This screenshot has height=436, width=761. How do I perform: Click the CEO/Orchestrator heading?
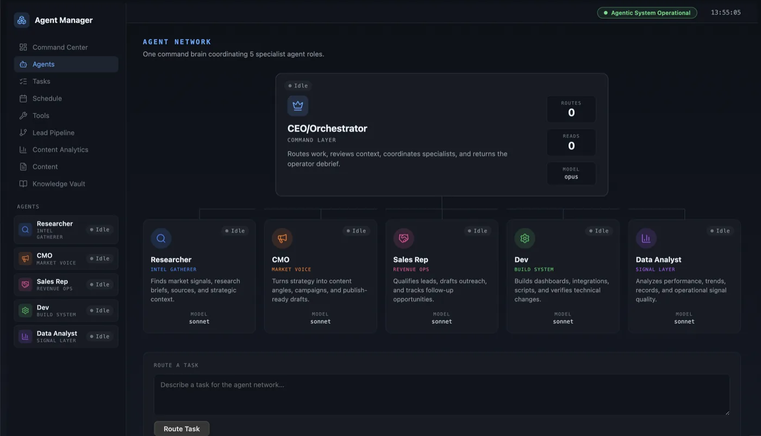(327, 129)
